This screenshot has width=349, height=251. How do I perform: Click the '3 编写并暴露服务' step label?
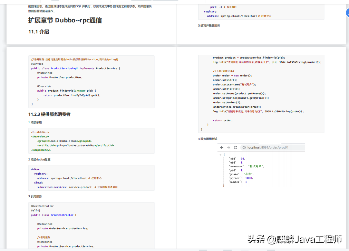(x=209, y=25)
